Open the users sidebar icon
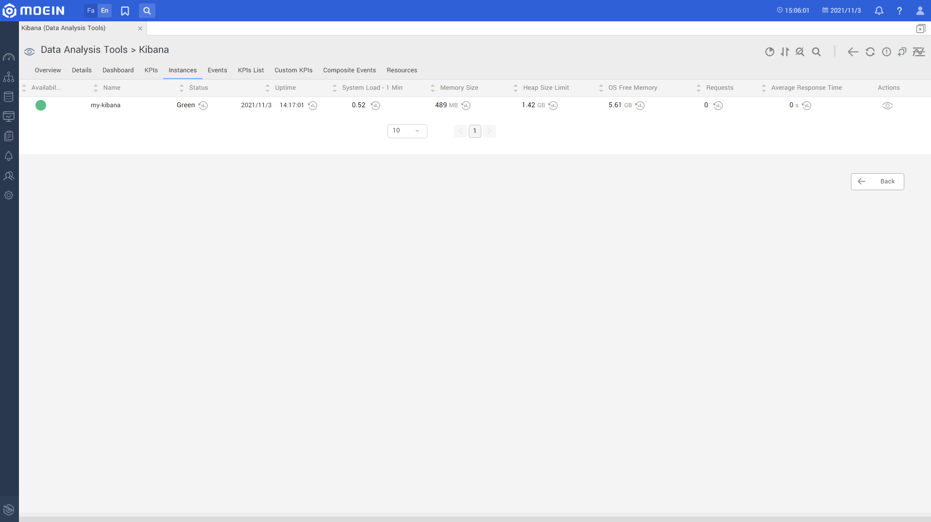This screenshot has width=931, height=522. click(9, 176)
